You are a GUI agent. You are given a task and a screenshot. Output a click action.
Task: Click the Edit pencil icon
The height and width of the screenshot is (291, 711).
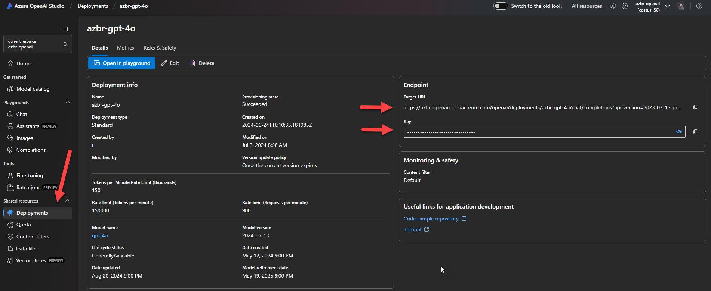point(164,63)
